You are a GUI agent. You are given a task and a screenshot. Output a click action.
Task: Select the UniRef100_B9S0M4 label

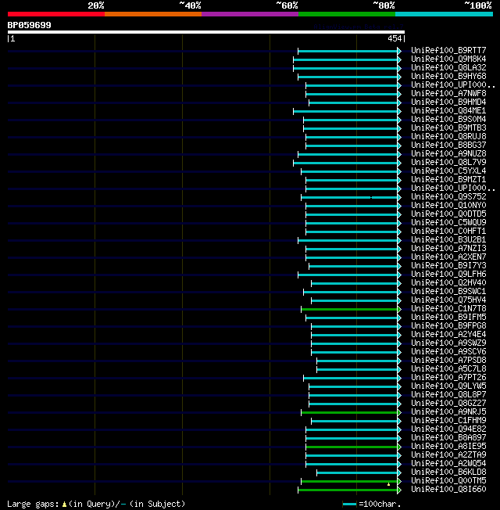point(448,120)
